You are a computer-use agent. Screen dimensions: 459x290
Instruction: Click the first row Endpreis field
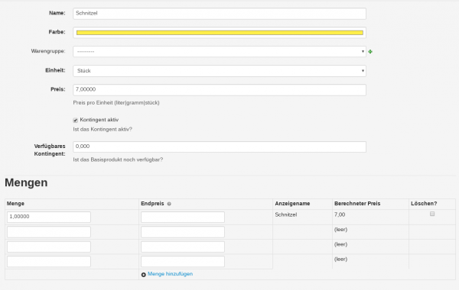pyautogui.click(x=183, y=217)
